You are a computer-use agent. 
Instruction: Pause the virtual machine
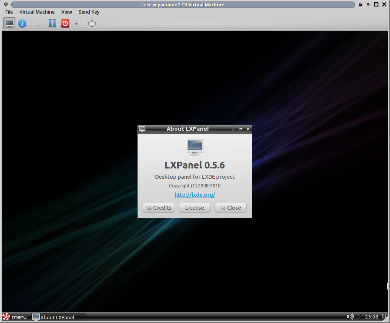(52, 24)
